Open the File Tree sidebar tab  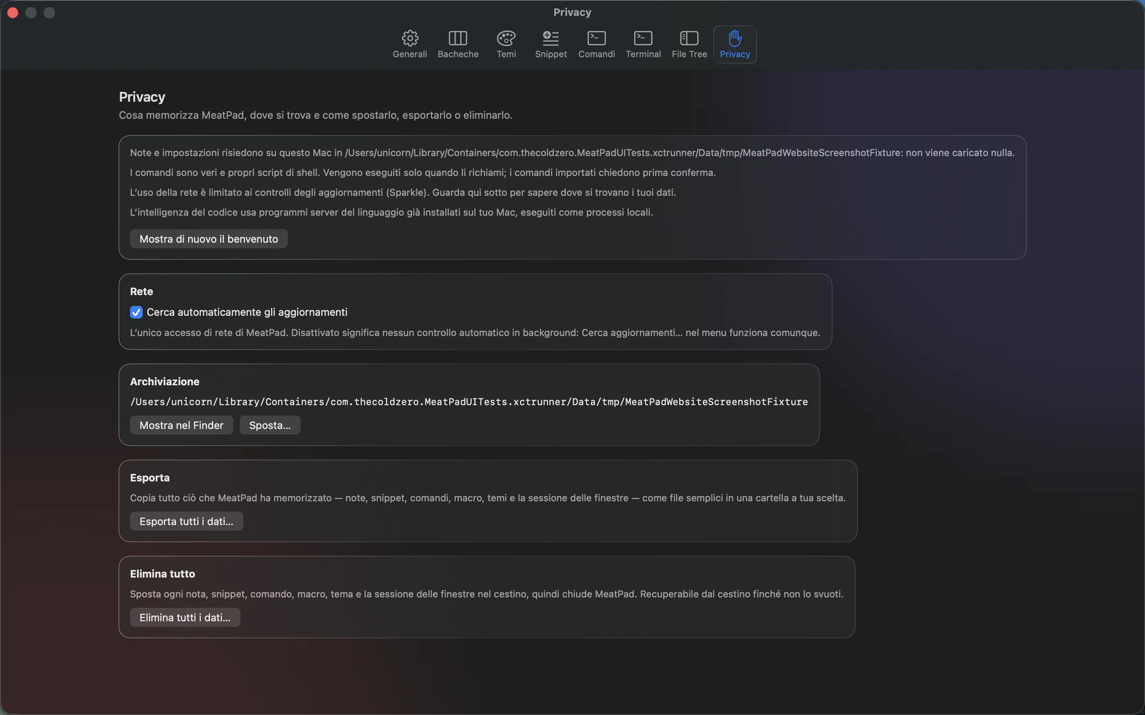coord(689,44)
